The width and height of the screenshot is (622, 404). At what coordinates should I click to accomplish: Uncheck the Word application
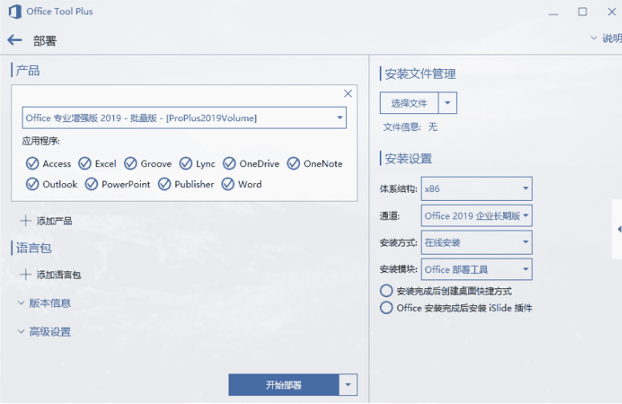(228, 184)
